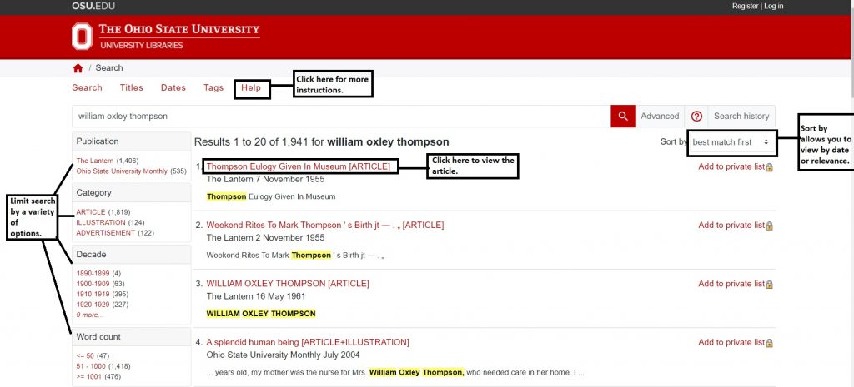This screenshot has height=387, width=854.
Task: Filter by Ohio State University Monthly
Action: point(122,171)
